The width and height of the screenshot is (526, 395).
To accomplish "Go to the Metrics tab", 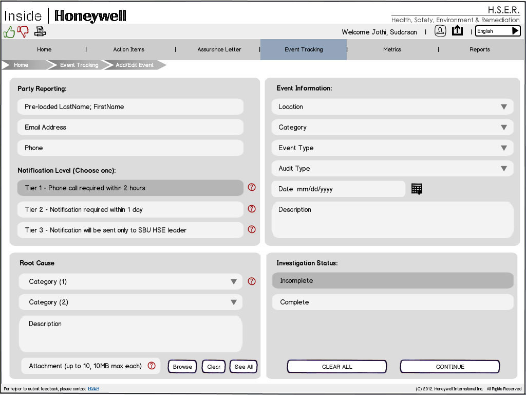I will (x=392, y=49).
